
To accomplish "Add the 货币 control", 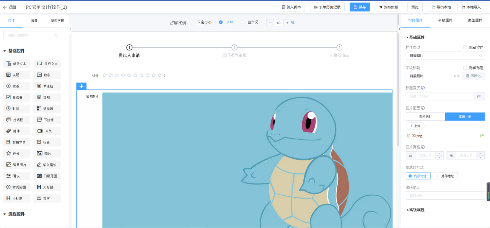I will click(x=16, y=86).
